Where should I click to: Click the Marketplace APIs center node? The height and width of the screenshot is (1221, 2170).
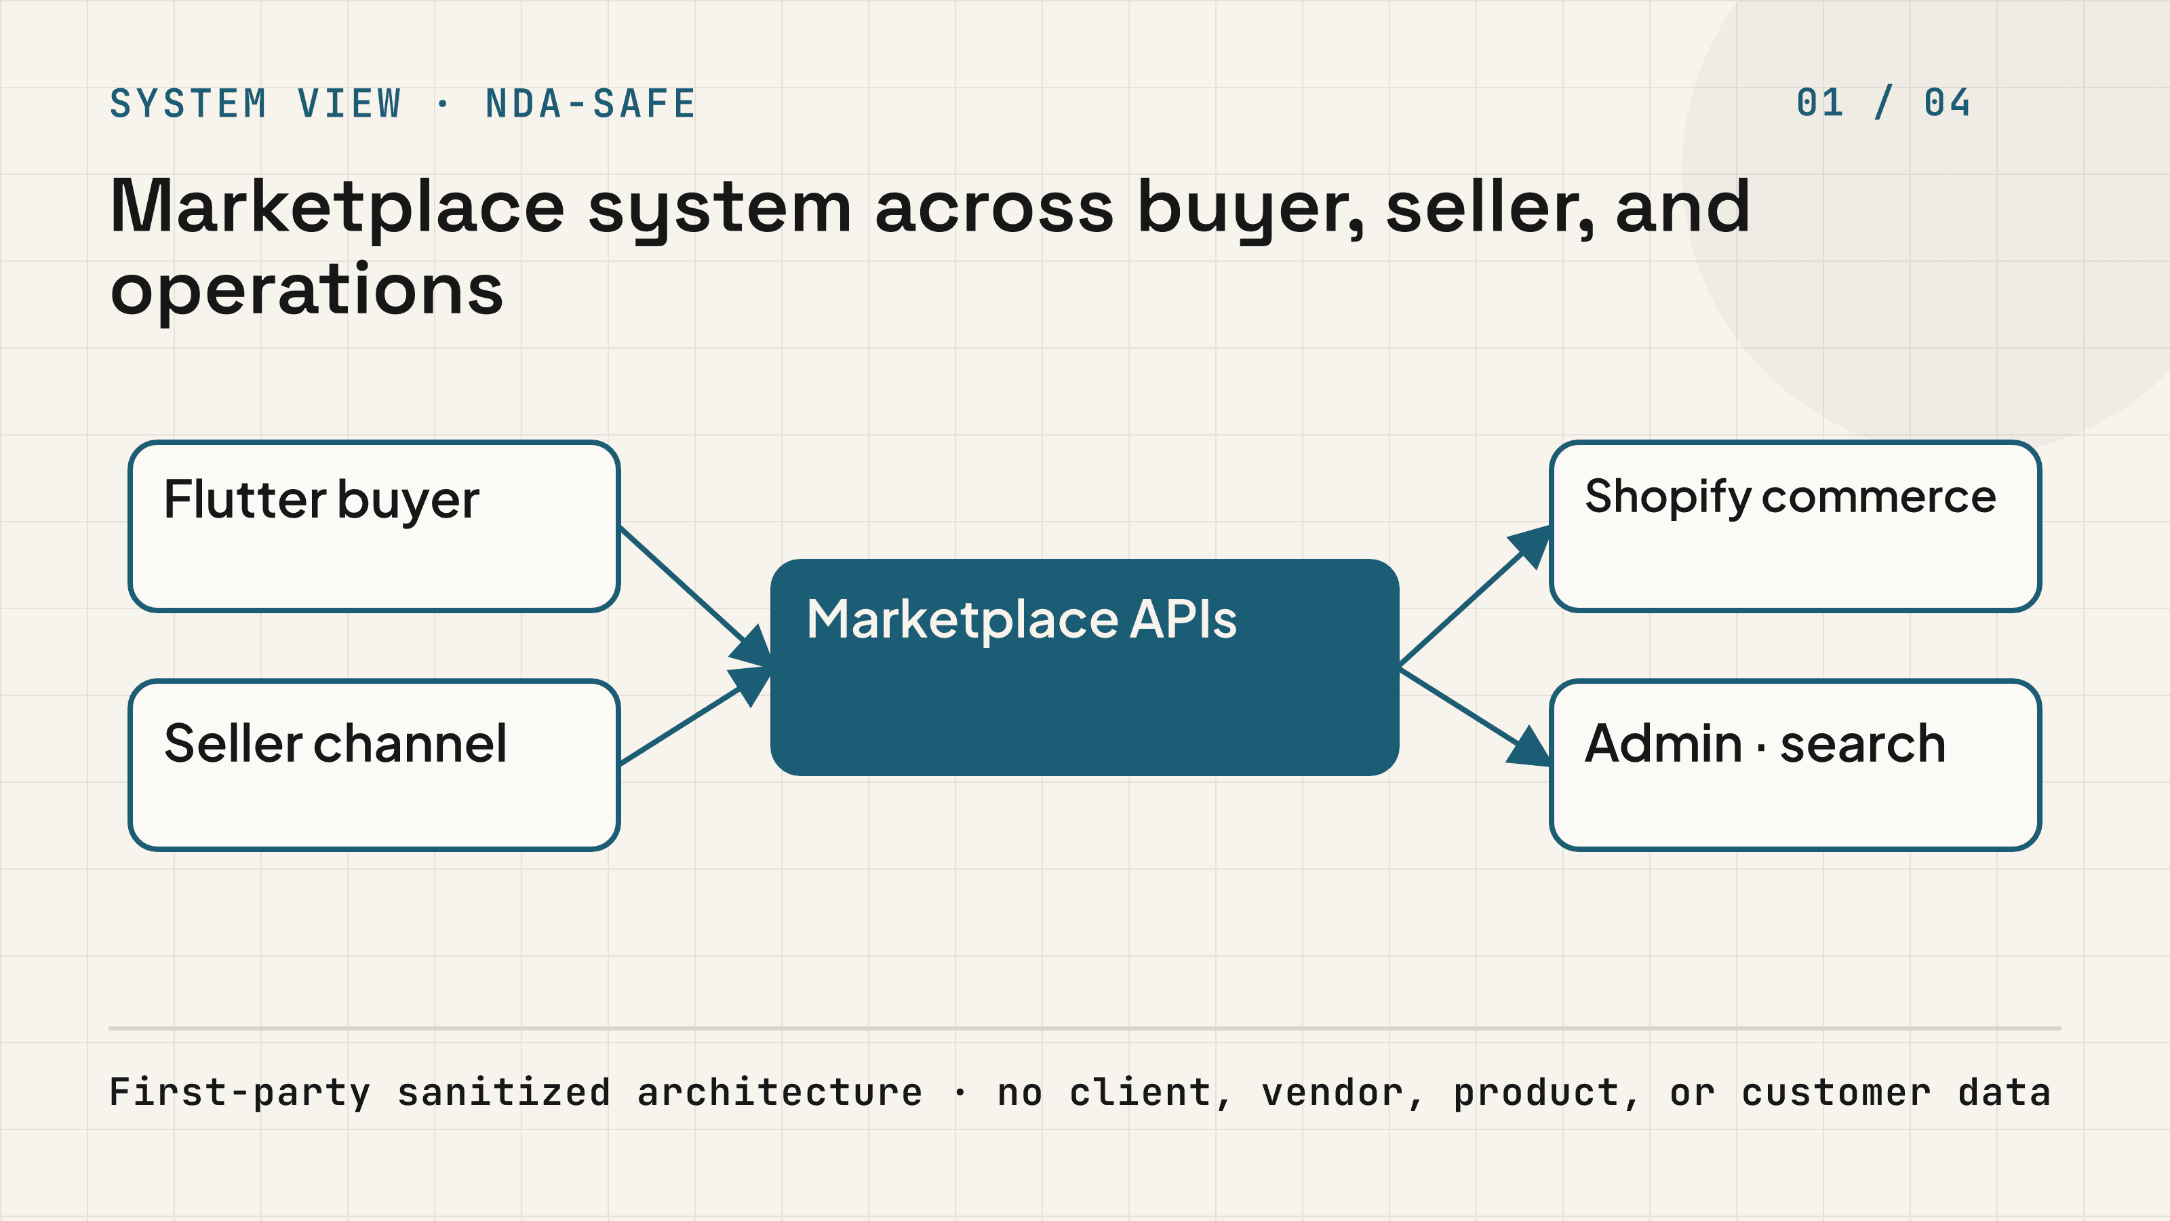(x=1085, y=667)
